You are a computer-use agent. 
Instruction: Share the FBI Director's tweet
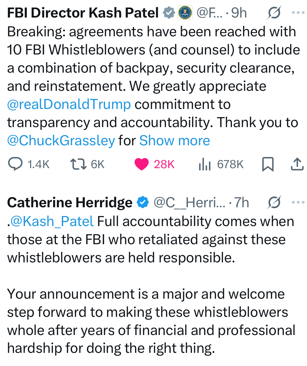[x=297, y=164]
